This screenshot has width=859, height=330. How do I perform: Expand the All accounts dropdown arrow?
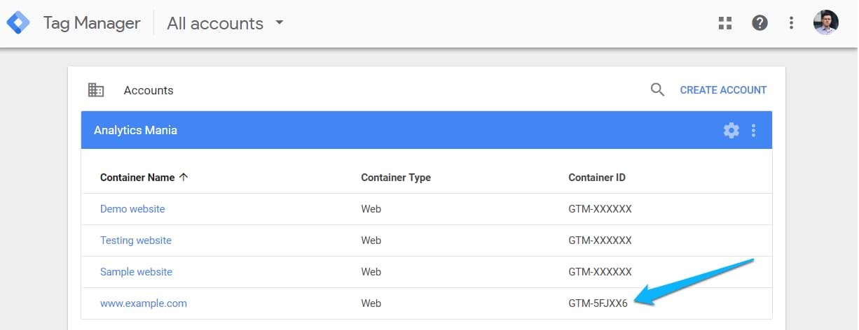coord(280,22)
